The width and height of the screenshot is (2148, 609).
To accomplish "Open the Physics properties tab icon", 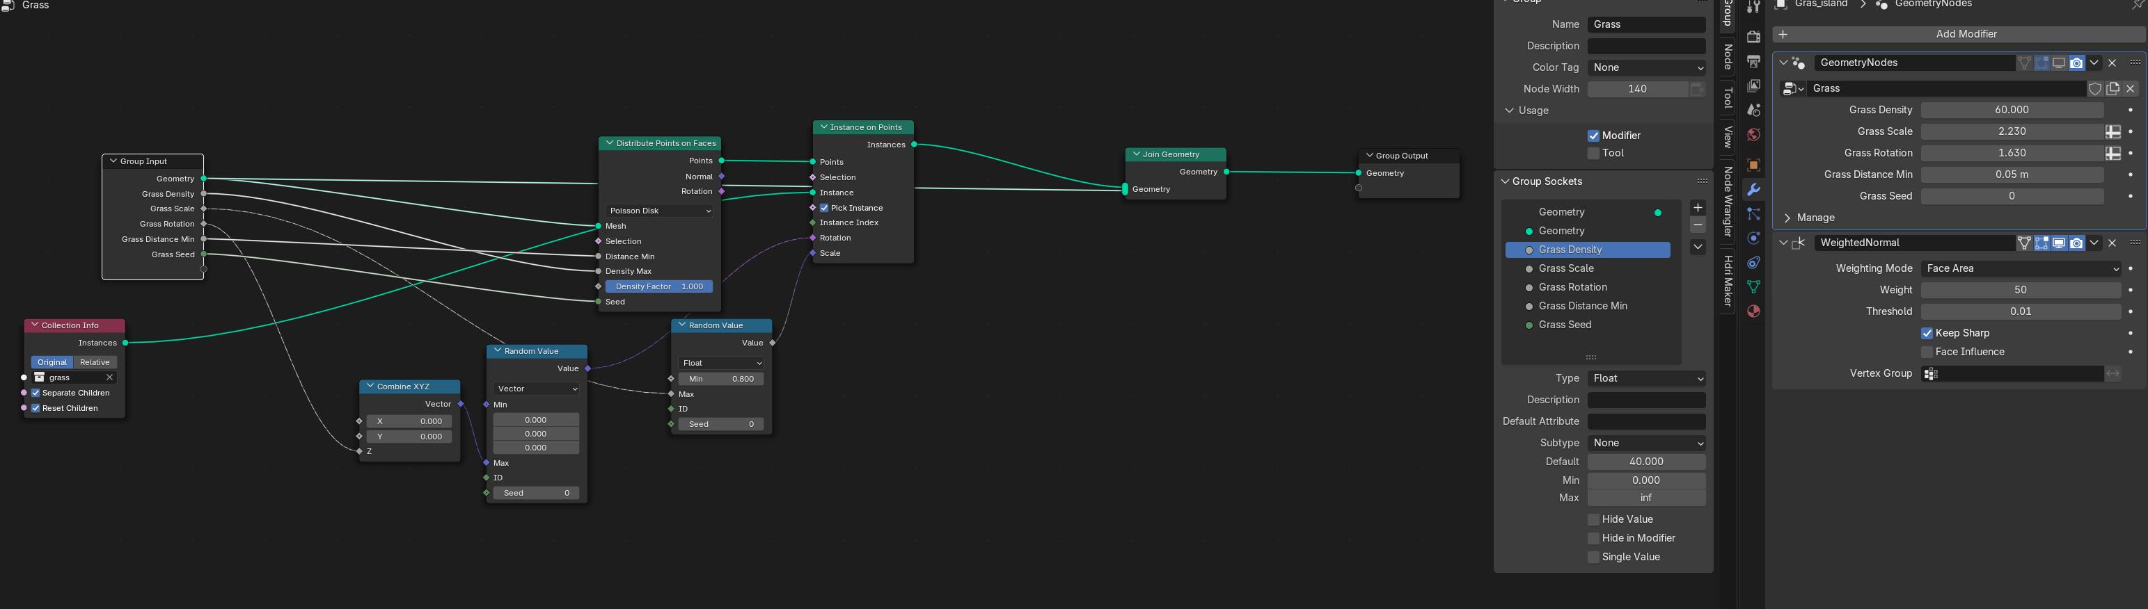I will 1753,238.
